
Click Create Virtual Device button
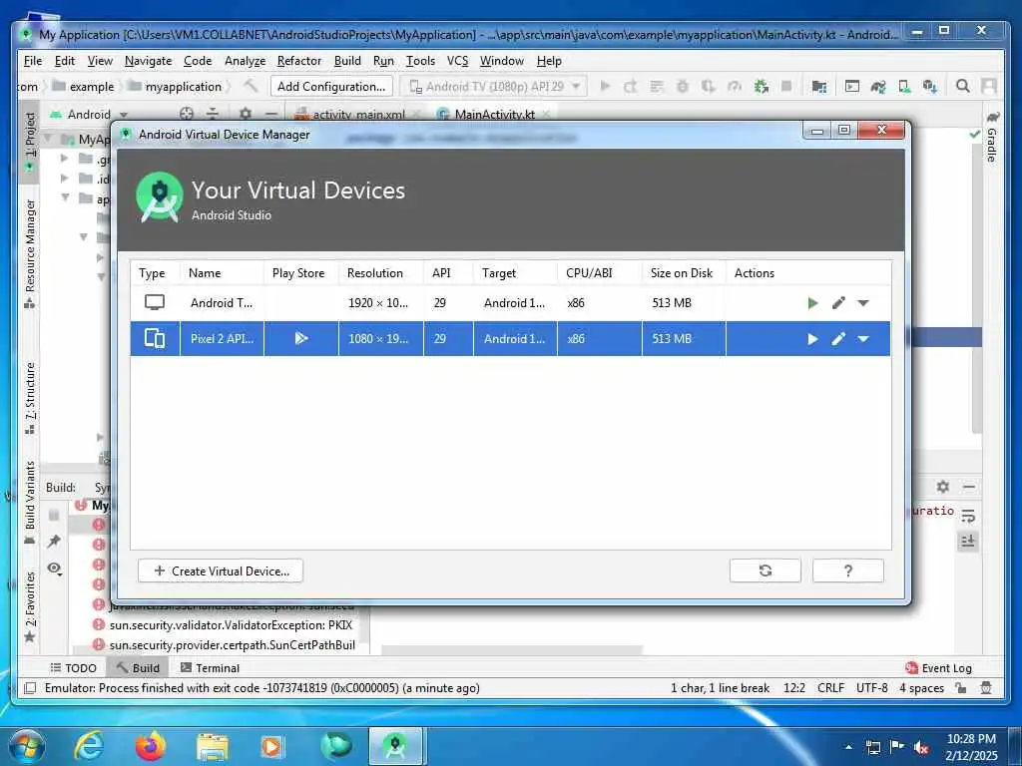221,571
